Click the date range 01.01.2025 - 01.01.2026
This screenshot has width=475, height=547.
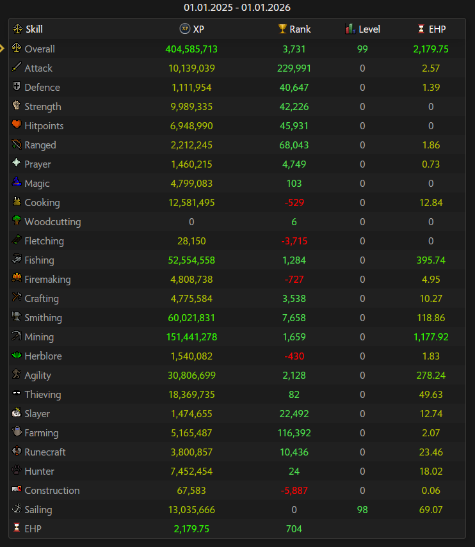tap(237, 7)
